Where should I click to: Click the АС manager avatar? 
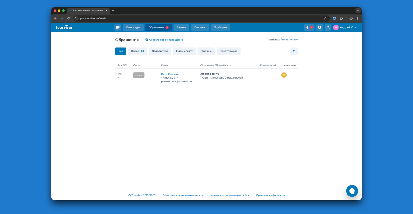coord(284,75)
